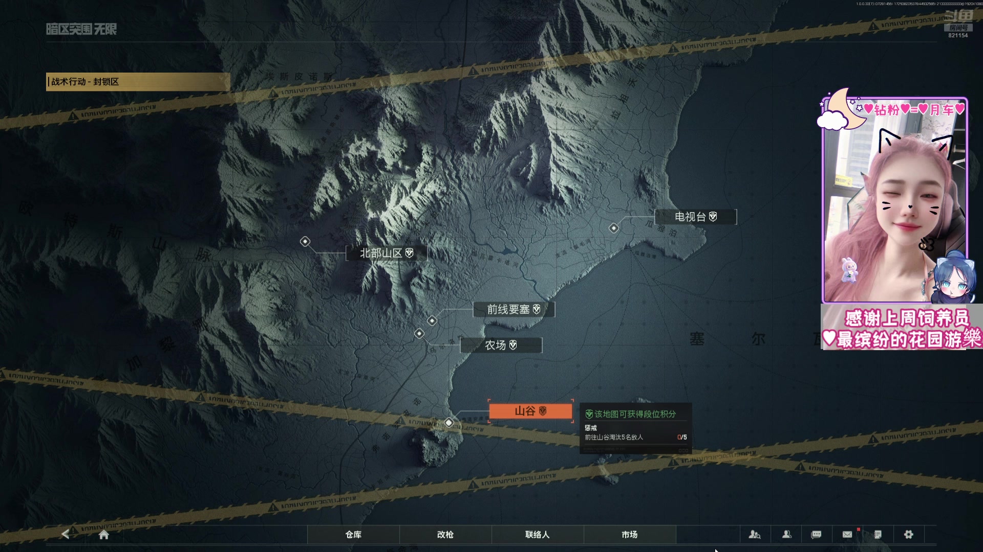
Task: Open the friend search icon
Action: [x=755, y=535]
